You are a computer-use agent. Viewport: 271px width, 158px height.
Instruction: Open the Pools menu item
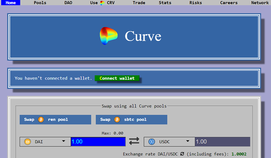pyautogui.click(x=40, y=3)
